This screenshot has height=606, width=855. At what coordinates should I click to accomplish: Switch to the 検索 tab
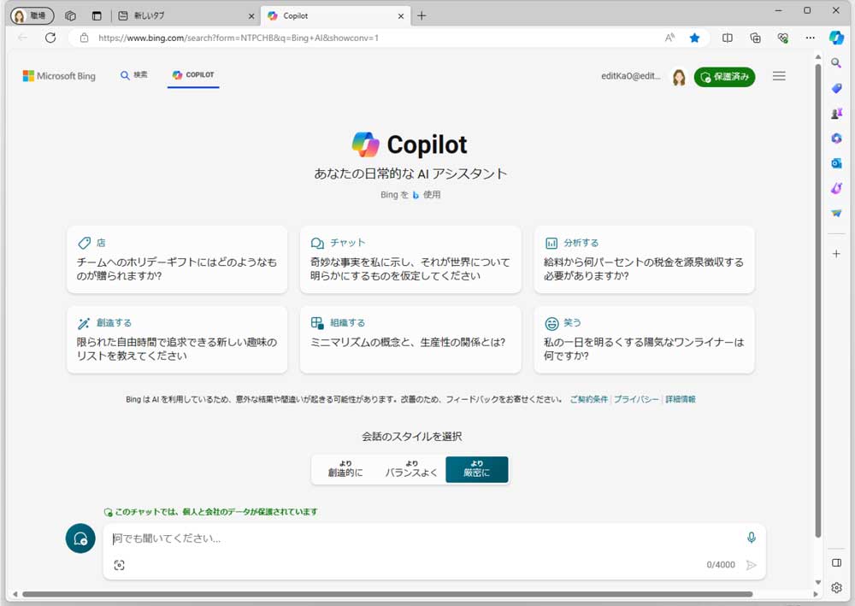135,74
